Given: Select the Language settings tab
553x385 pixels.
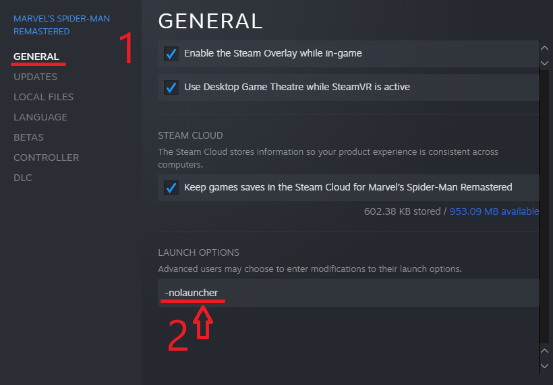Looking at the screenshot, I should [40, 117].
